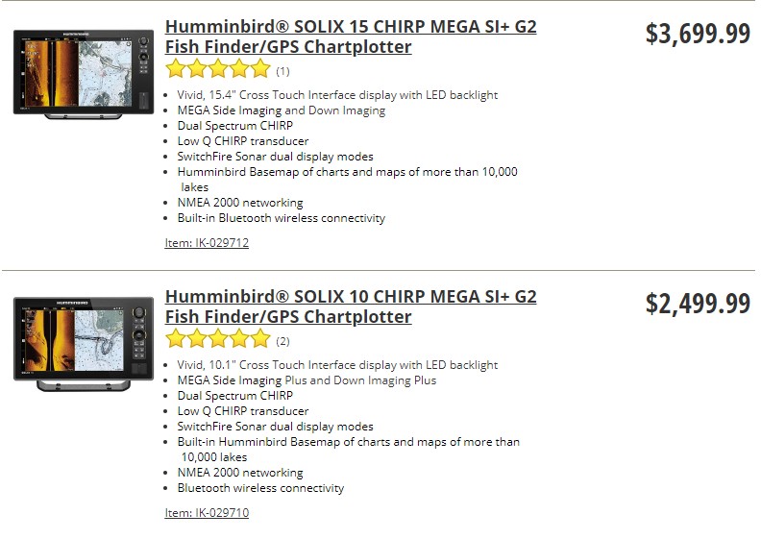The image size is (761, 539).
Task: Click the $2,499.99 price
Action: tap(698, 304)
